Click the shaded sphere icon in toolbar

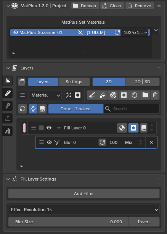135,95
